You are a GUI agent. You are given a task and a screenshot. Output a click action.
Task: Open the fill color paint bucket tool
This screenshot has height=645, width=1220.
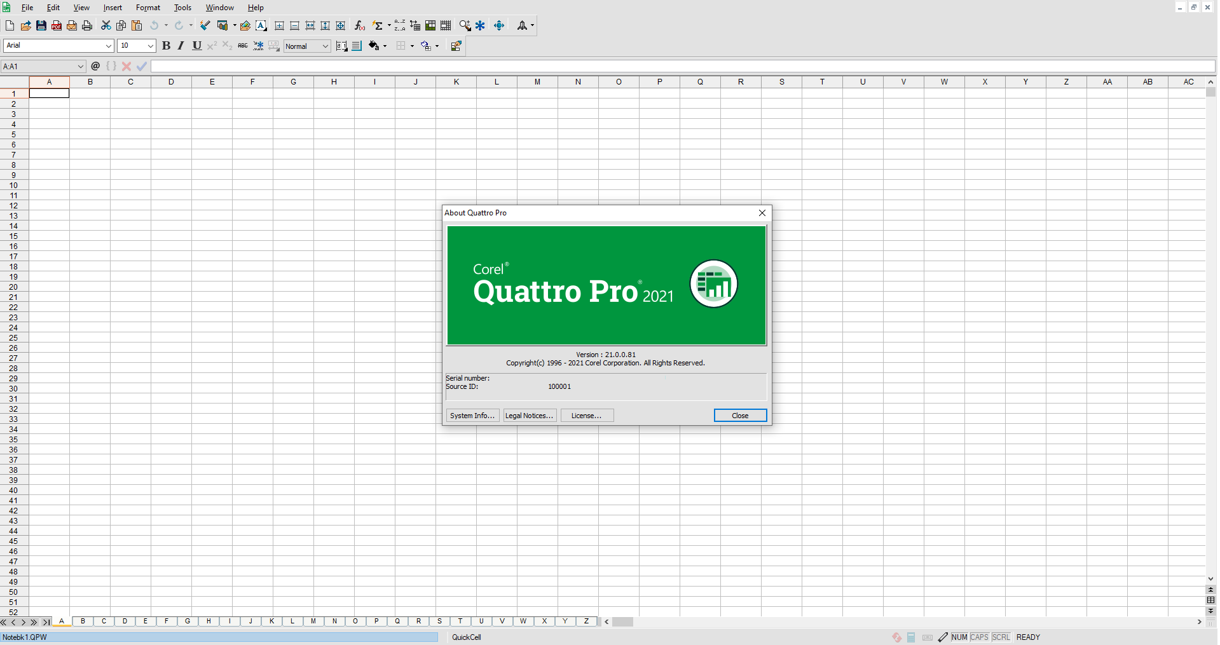(374, 46)
